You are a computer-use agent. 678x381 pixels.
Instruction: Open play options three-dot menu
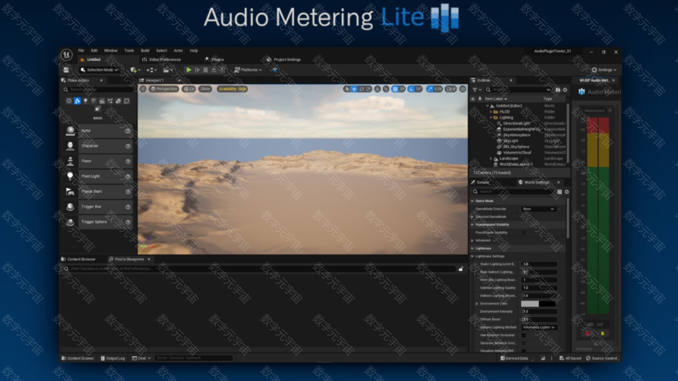pos(222,70)
